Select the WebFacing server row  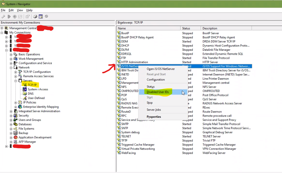pyautogui.click(x=128, y=153)
